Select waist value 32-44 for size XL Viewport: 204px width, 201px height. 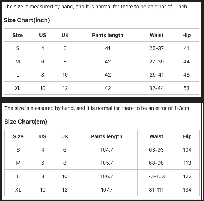pos(157,88)
